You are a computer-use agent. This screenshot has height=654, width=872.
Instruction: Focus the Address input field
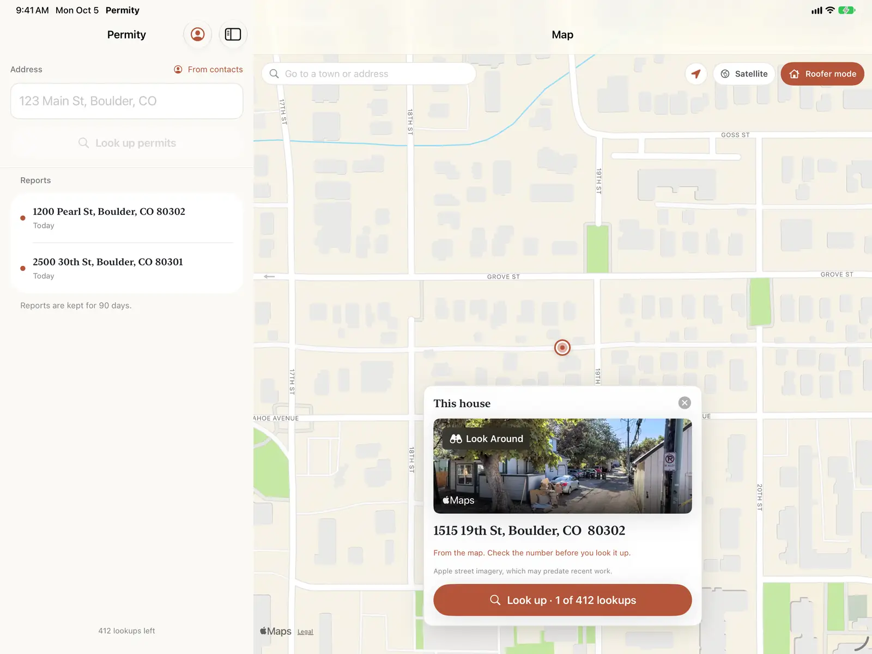(x=126, y=101)
